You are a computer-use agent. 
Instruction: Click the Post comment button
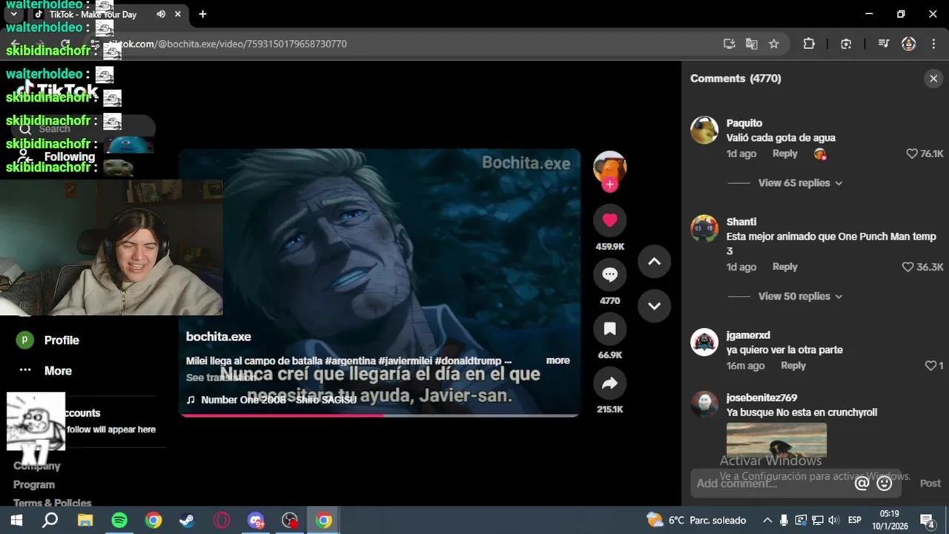(x=930, y=484)
